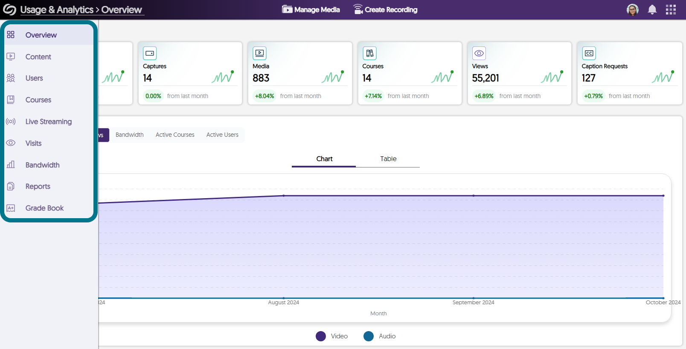The height and width of the screenshot is (349, 686).
Task: Click the user profile avatar
Action: (632, 10)
